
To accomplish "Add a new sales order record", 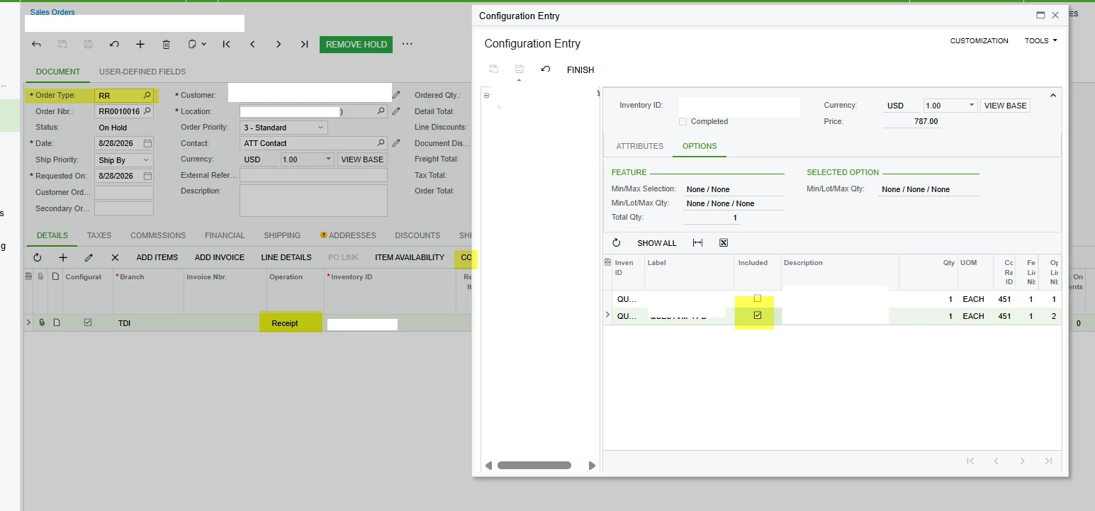I will click(140, 44).
